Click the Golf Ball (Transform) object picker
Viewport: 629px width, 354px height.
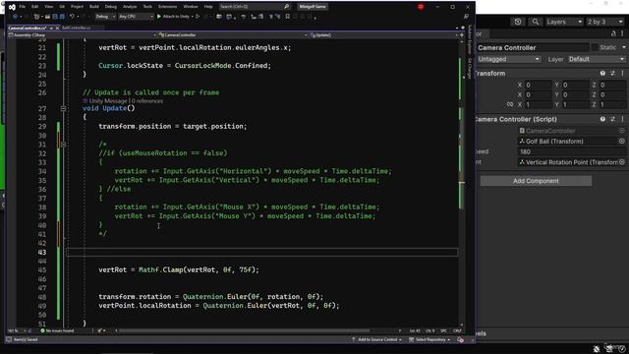622,142
